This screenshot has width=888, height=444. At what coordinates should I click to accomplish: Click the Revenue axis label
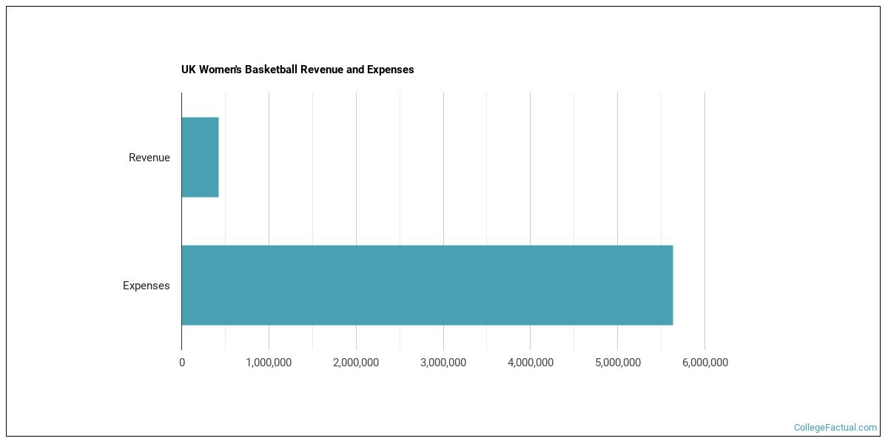(149, 158)
